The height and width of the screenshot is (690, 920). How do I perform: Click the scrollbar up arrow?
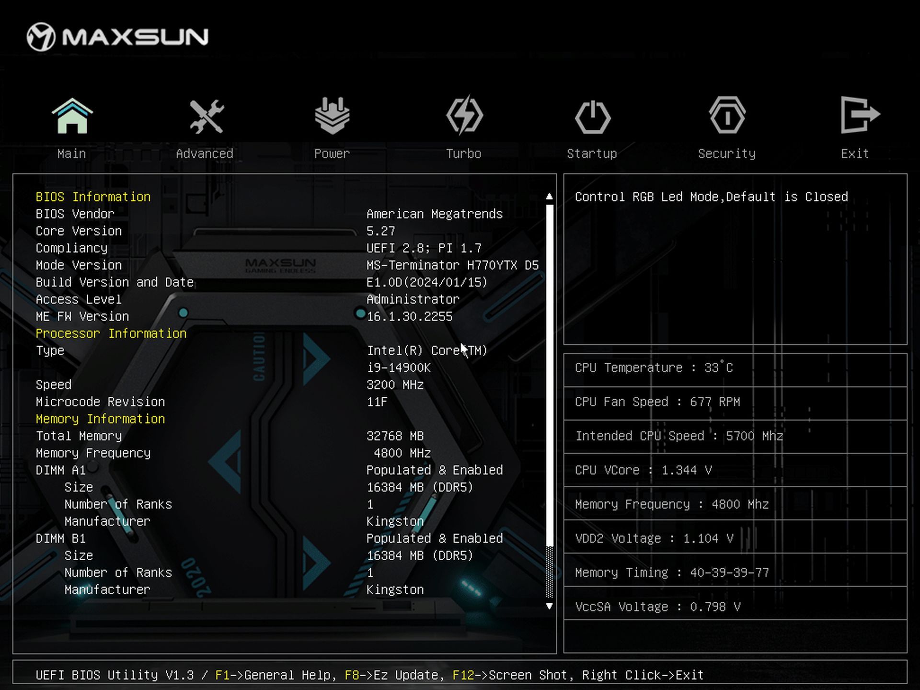coord(550,196)
